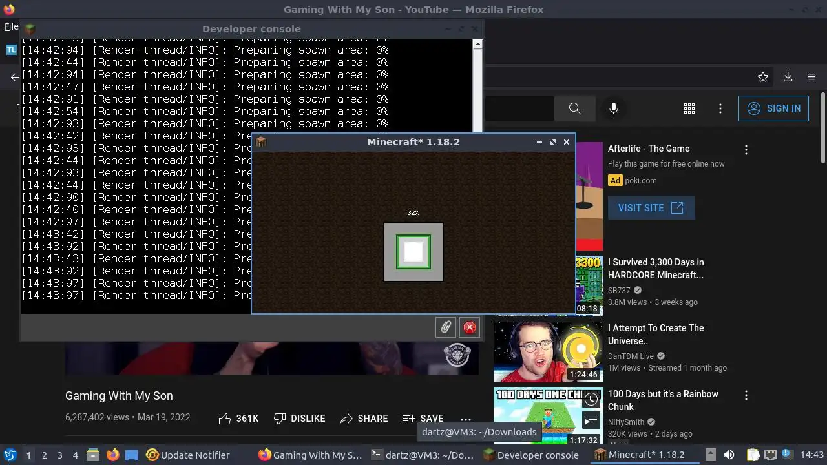Click the 'Gaming With My Son' video title
Screen dimensions: 827x465
pyautogui.click(x=119, y=396)
